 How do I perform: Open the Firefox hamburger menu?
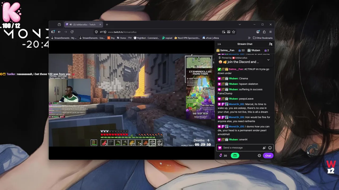[x=270, y=32]
